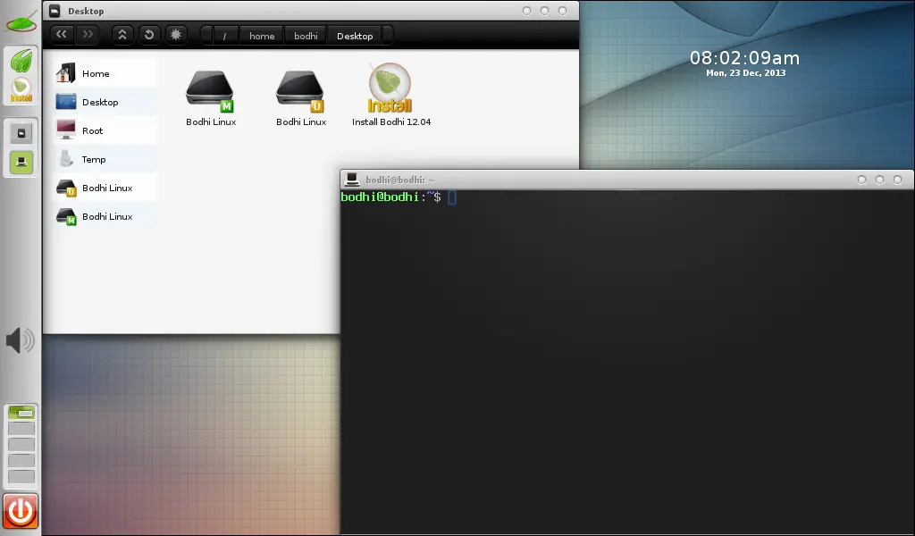The image size is (915, 536).
Task: Navigate to root slash in path bar
Action: pyautogui.click(x=224, y=36)
